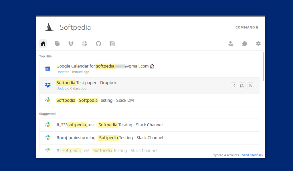The width and height of the screenshot is (293, 171).
Task: Click the house emoji next to gmail.com
Action: (152, 66)
